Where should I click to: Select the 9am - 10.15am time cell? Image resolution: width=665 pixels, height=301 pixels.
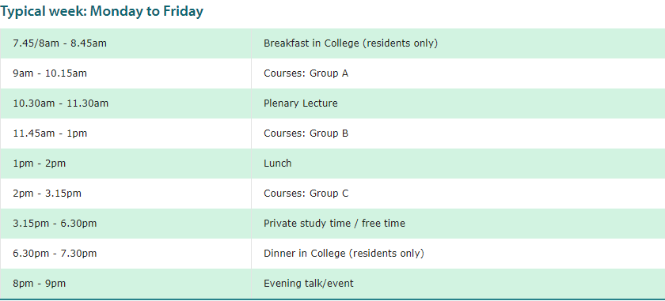126,73
